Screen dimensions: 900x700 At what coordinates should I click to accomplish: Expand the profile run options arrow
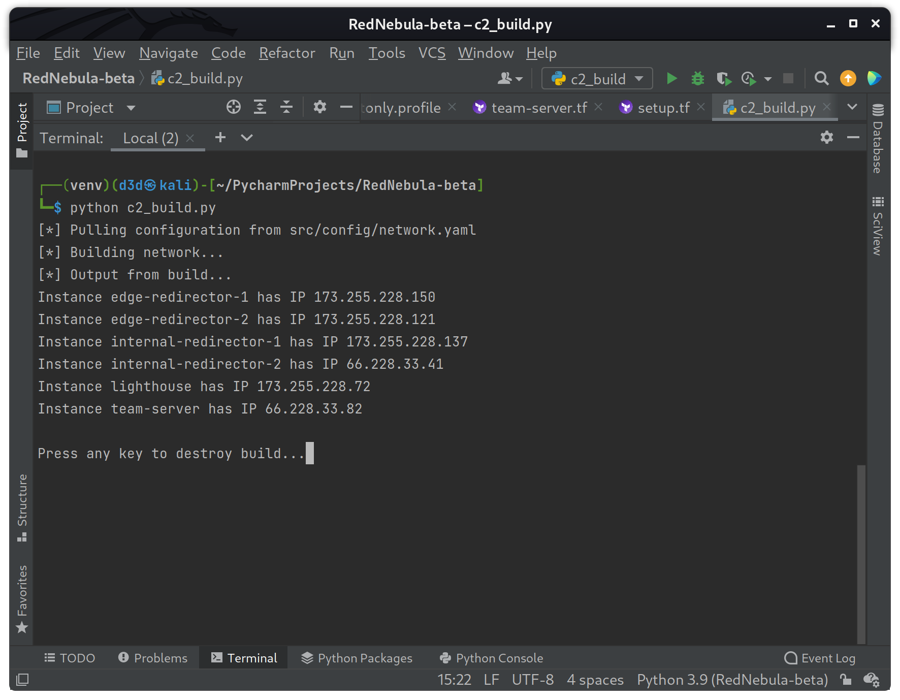(x=768, y=79)
